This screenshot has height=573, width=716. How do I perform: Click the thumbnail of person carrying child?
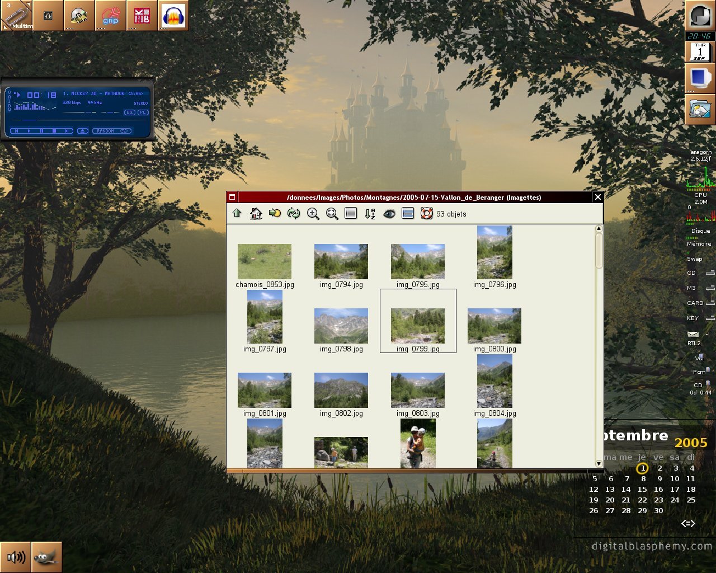pyautogui.click(x=418, y=443)
